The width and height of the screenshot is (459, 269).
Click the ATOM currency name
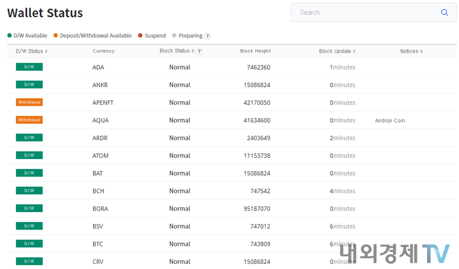click(100, 156)
